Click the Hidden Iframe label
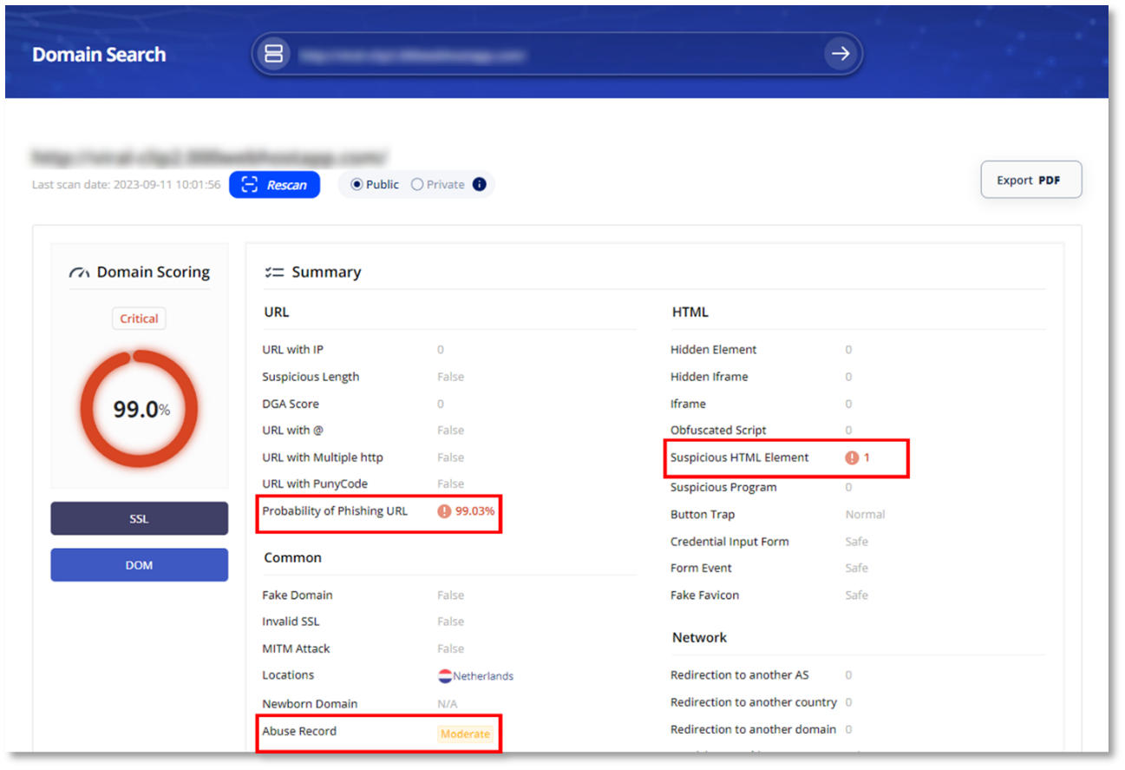 [x=710, y=377]
